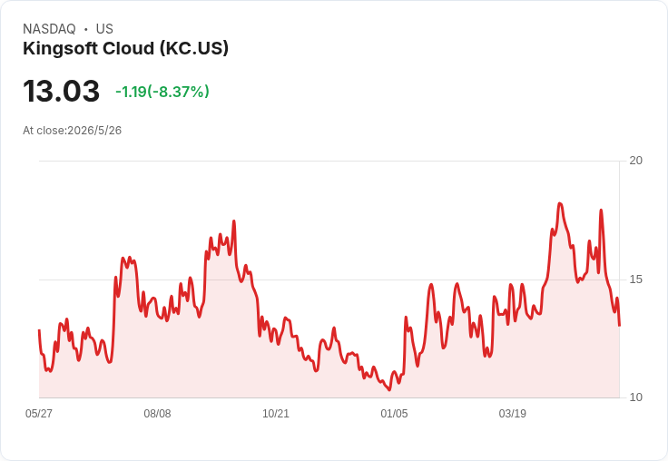Click the 01/05 date axis label

click(394, 413)
